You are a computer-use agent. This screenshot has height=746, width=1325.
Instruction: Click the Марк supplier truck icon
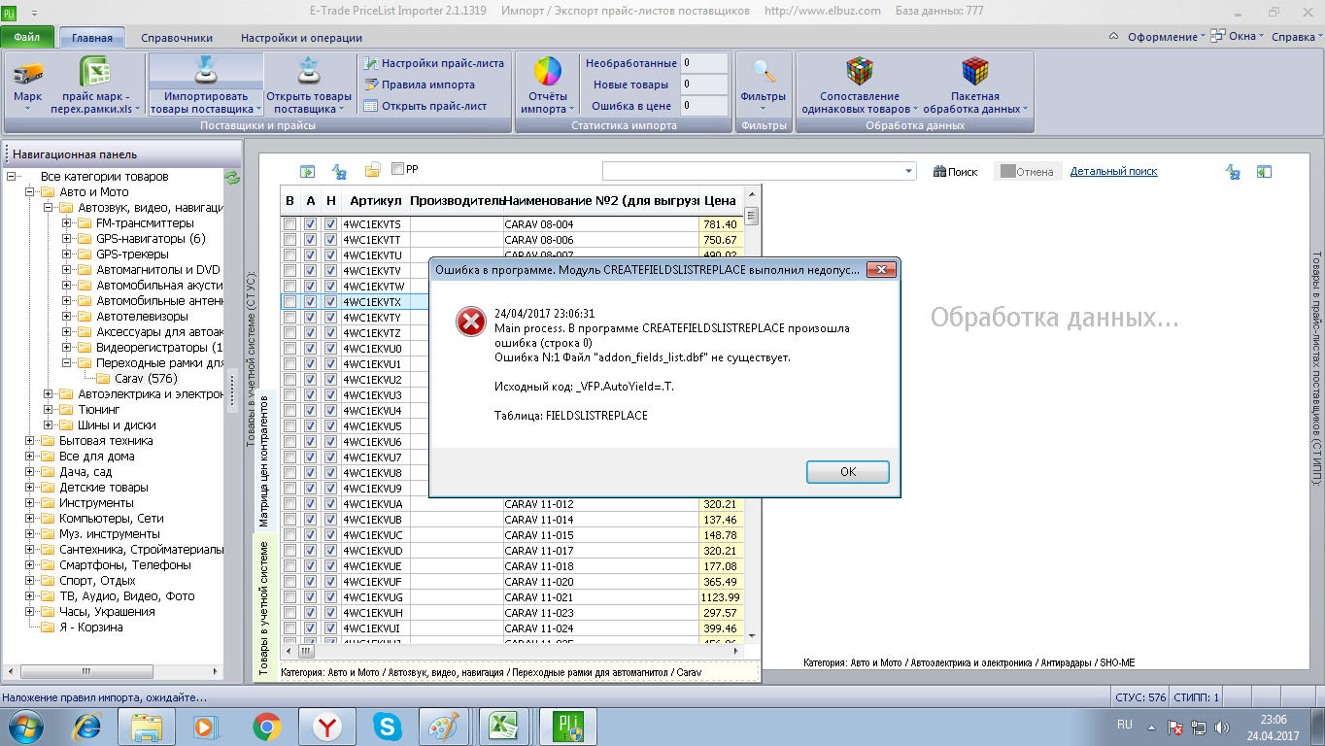[27, 72]
